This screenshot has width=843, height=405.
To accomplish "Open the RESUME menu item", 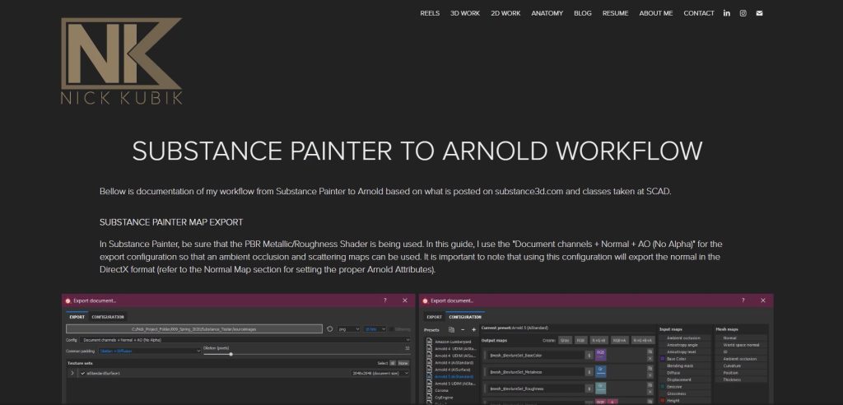I will pos(615,13).
